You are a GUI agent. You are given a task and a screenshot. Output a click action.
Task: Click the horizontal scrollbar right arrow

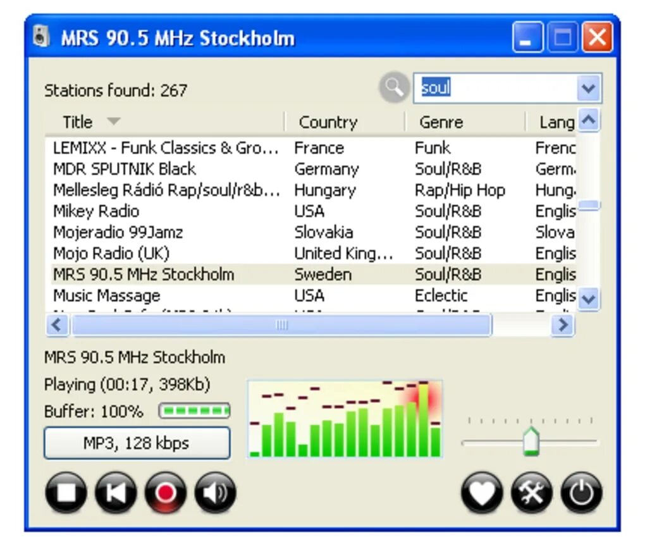tap(562, 324)
